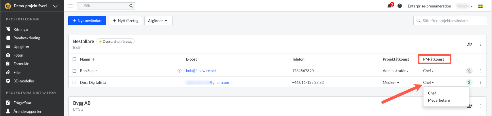Click the orange warning icon beside Bob's email
The height and width of the screenshot is (116, 492).
pos(179,71)
